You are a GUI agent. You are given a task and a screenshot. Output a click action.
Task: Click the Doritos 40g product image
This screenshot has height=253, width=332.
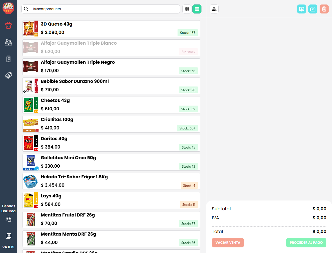[31, 143]
